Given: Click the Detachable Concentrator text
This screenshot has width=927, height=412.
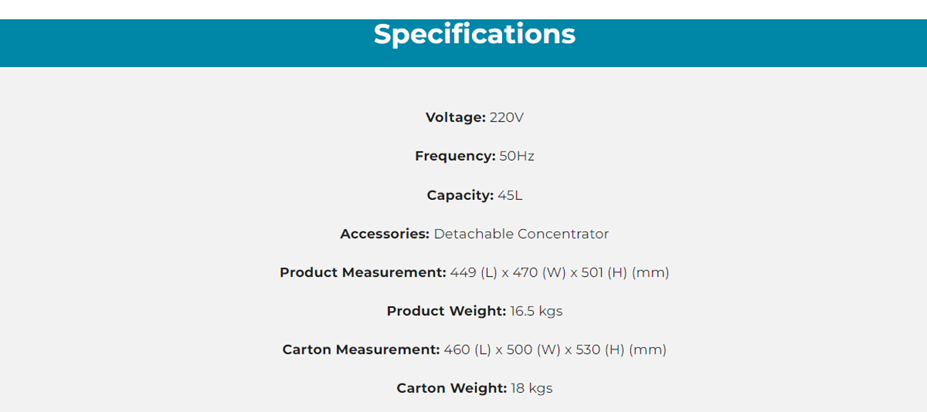Looking at the screenshot, I should pos(521,233).
